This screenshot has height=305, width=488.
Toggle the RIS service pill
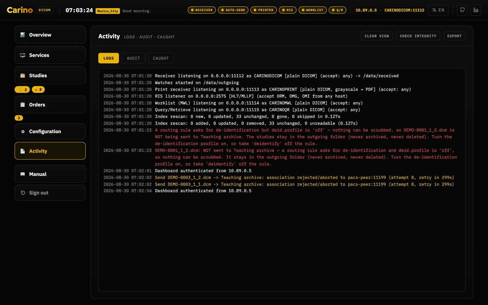click(x=288, y=10)
